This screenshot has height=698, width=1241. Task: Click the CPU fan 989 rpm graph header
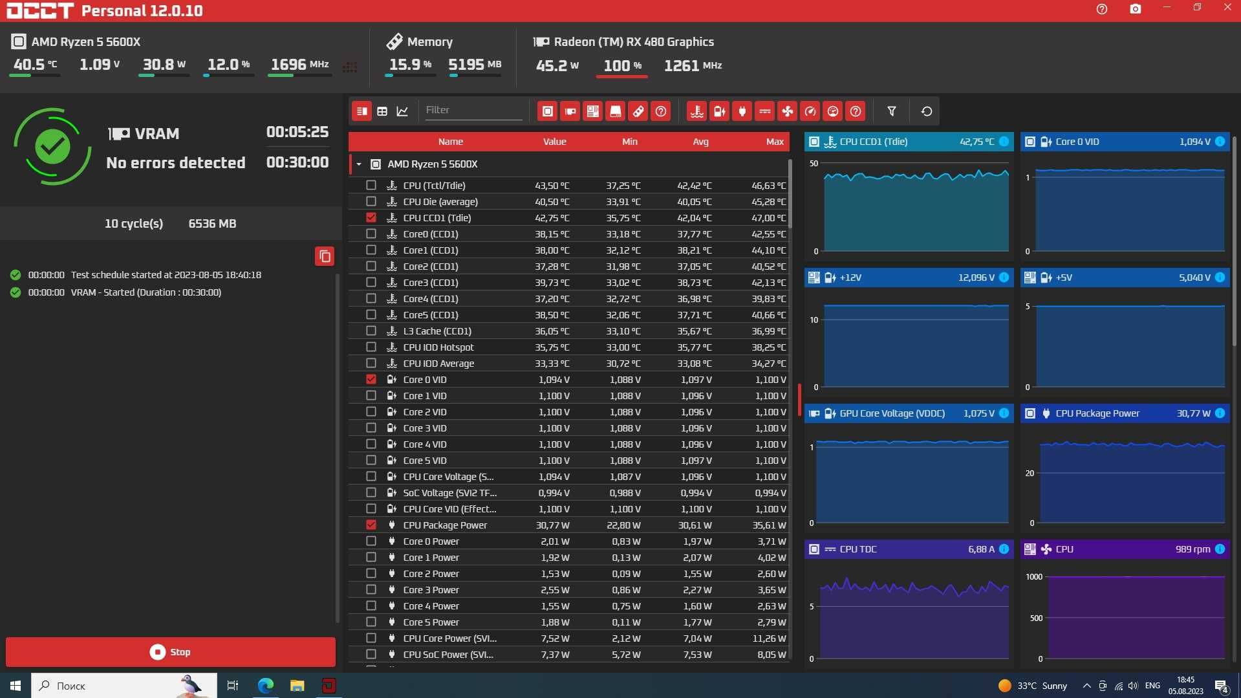1125,549
